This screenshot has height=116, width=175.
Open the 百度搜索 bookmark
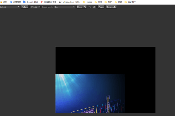(x=15, y=2)
